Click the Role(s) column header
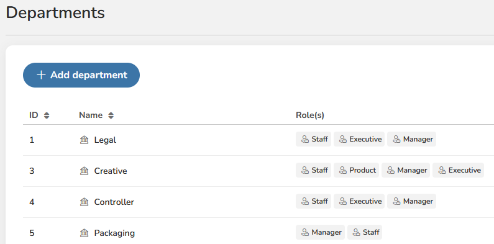 (310, 115)
